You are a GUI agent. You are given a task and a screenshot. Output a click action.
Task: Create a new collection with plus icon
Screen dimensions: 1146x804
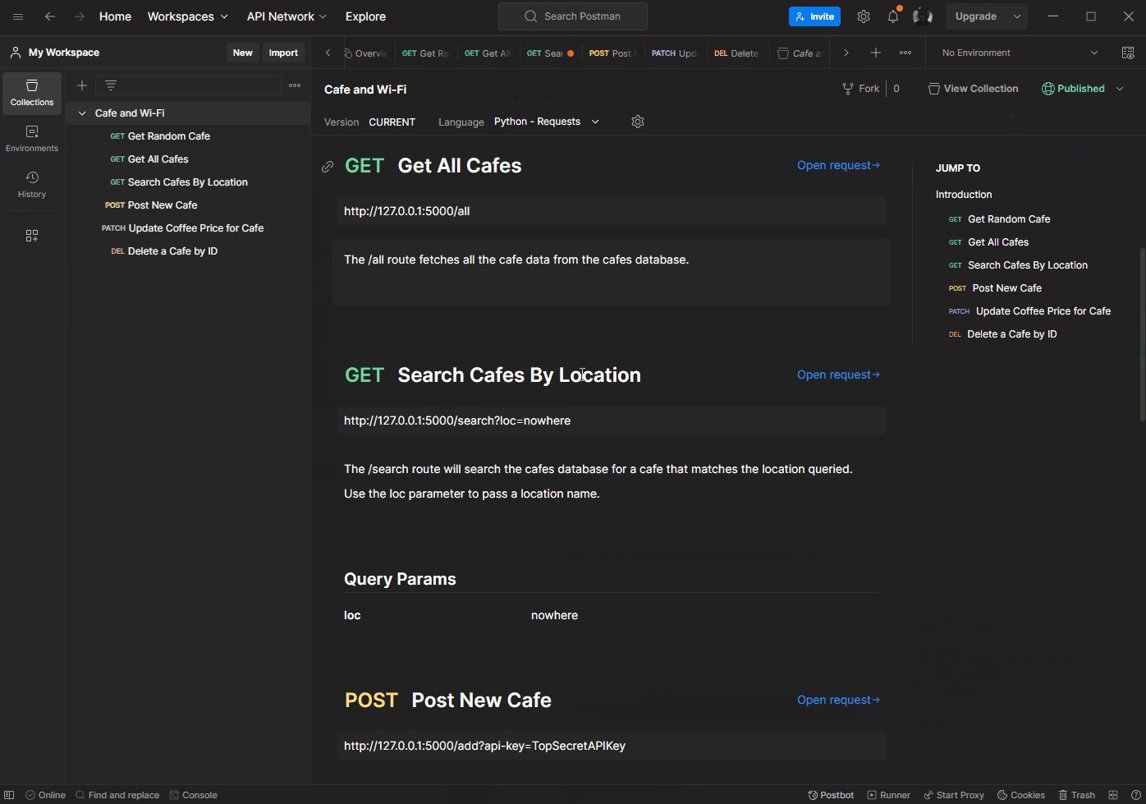[x=82, y=85]
